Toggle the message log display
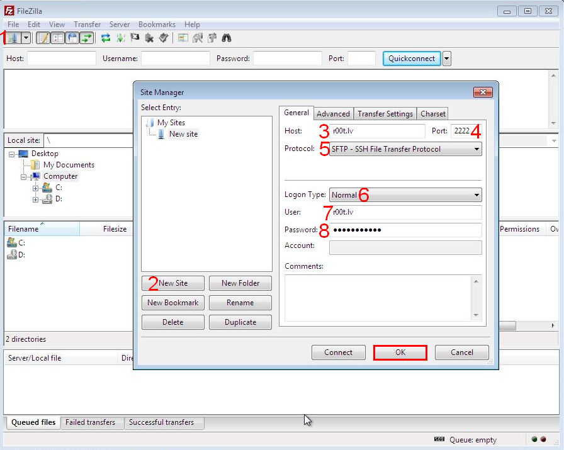This screenshot has height=450, width=564. coord(43,38)
